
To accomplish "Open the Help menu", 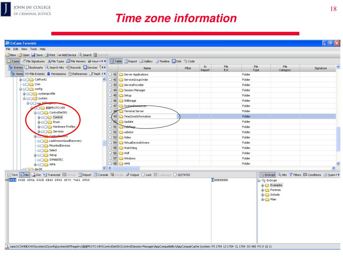I will [43, 49].
